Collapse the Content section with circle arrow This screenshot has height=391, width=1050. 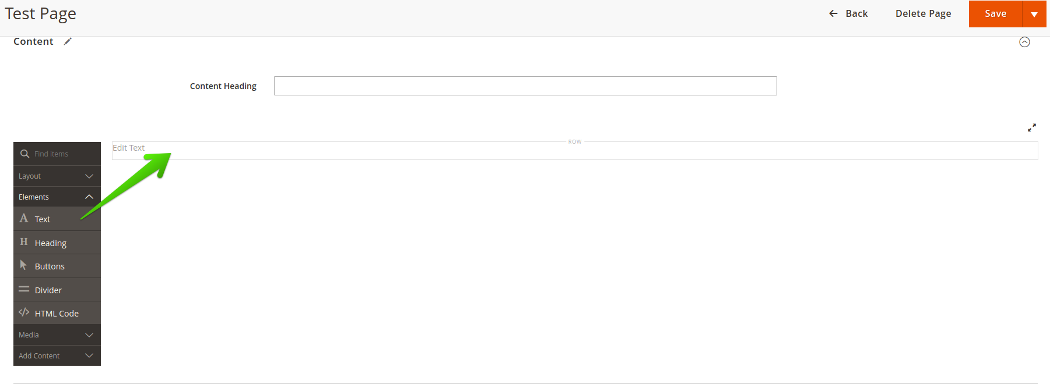1024,42
